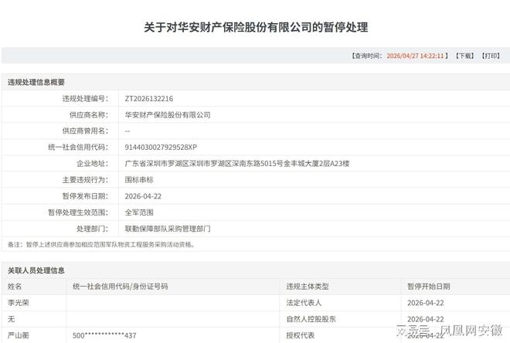This screenshot has width=510, height=343.
Task: Select the 关联人员处理信息 section header
Action: tap(36, 270)
